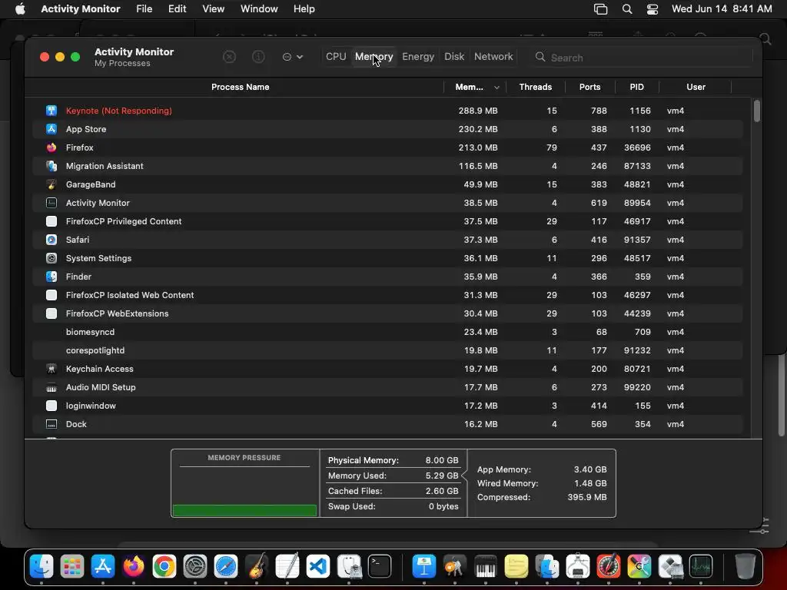
Task: Click the Keychain Access process row icon
Action: coord(51,369)
